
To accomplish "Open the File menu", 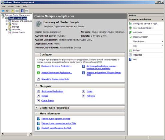I will [x=4, y=7].
